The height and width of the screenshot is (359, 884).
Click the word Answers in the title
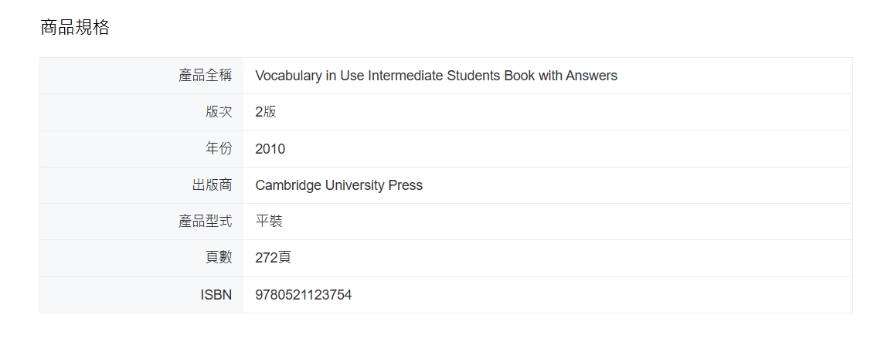[x=591, y=76]
